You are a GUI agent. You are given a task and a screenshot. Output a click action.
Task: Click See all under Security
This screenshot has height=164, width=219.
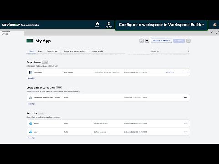click(31, 138)
